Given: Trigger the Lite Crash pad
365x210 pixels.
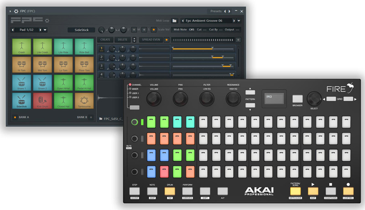Looking at the screenshot, I should tap(42, 47).
